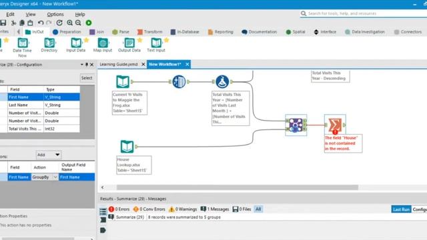Image resolution: width=427 pixels, height=240 pixels.
Task: Switch to the Reporting tool category
Action: pos(221,32)
